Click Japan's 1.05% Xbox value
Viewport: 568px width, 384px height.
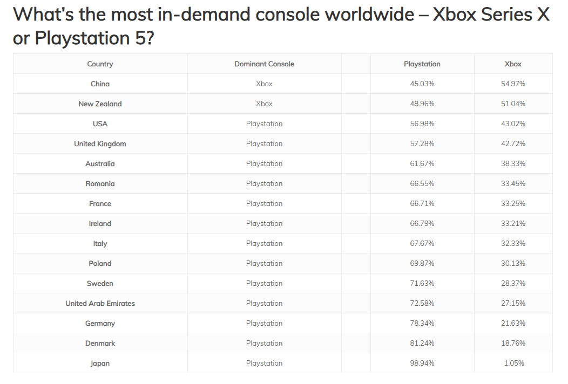pos(514,363)
